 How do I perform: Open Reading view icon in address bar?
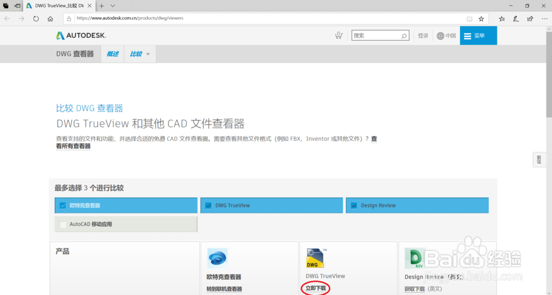click(469, 19)
